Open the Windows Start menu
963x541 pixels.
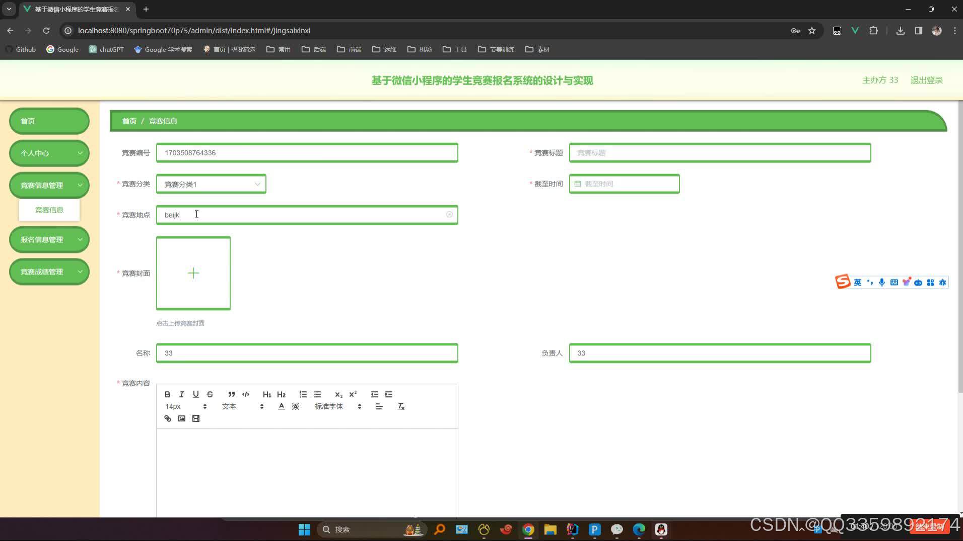(x=304, y=529)
